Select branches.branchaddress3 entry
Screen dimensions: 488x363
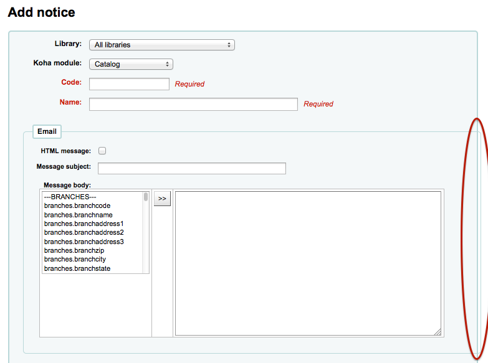click(84, 242)
